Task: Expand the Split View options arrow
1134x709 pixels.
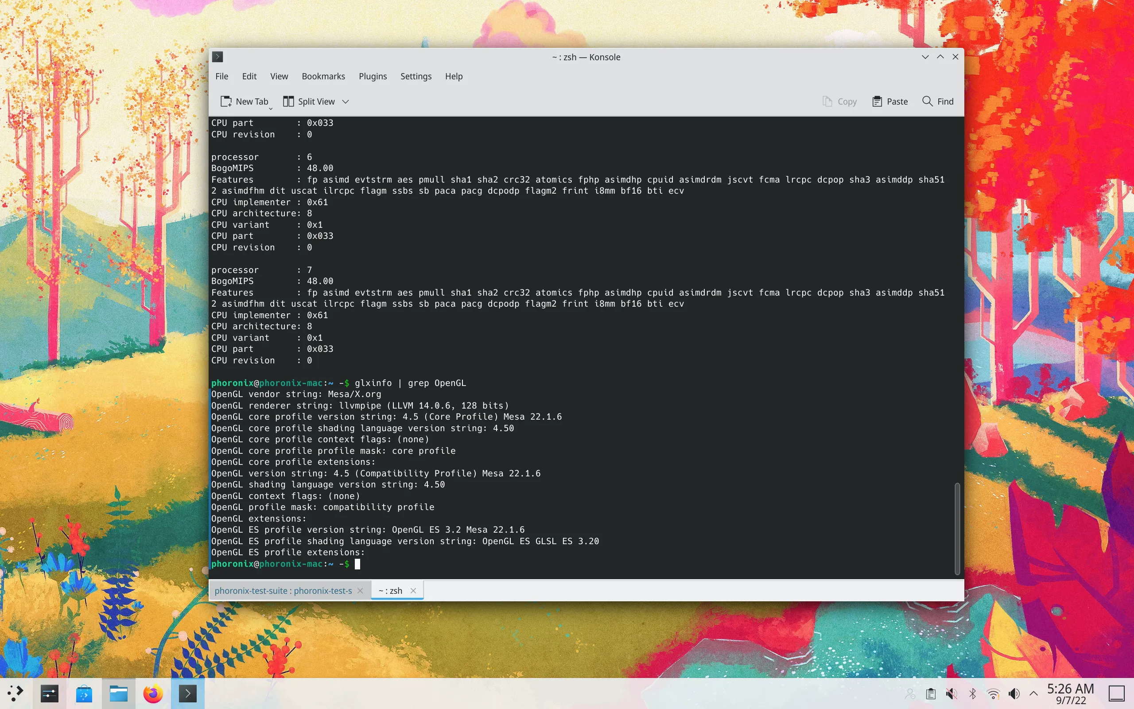Action: (x=346, y=101)
